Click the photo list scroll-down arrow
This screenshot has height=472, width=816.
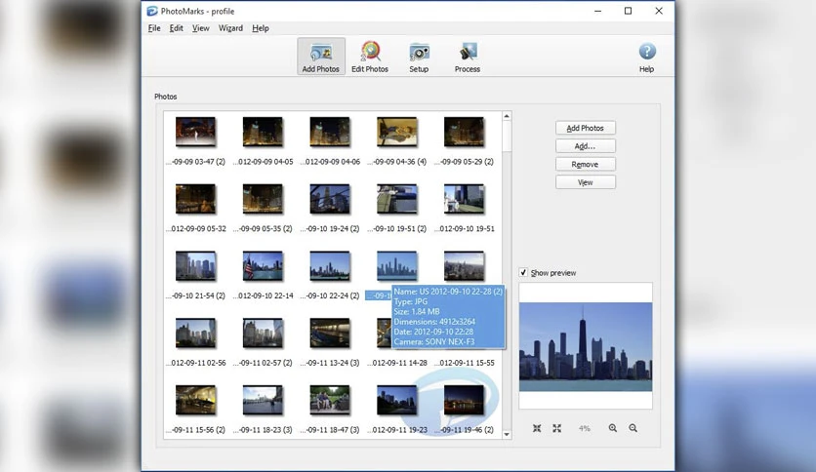coord(507,434)
